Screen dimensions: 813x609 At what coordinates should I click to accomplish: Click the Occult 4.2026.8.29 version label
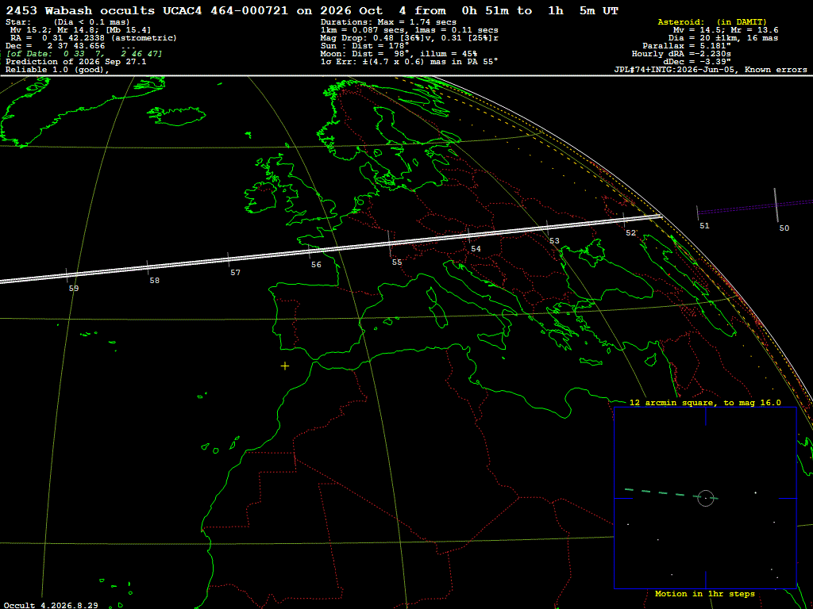(51, 605)
